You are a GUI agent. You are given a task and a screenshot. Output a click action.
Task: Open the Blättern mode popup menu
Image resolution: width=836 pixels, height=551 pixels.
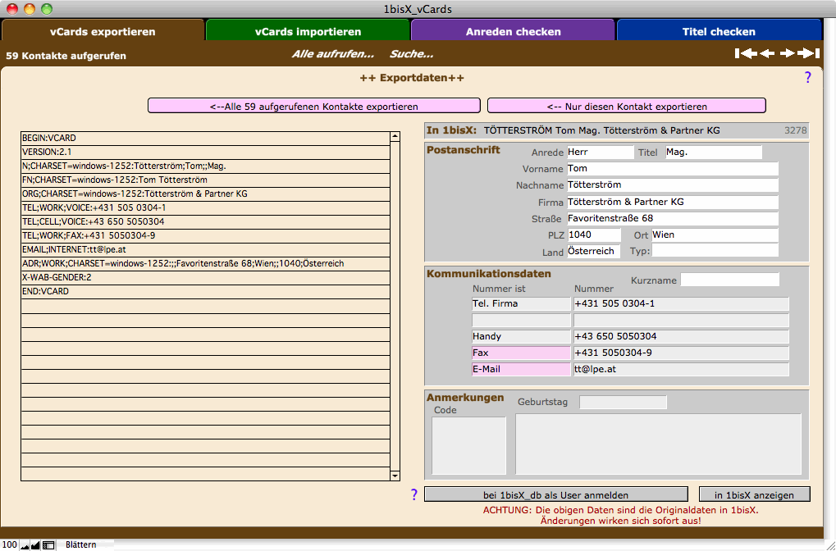(x=82, y=544)
